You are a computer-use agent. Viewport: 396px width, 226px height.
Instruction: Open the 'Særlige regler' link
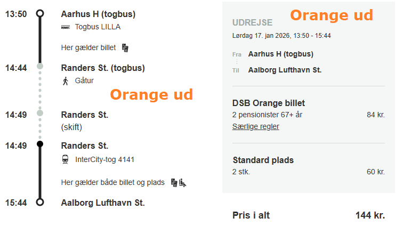click(256, 126)
